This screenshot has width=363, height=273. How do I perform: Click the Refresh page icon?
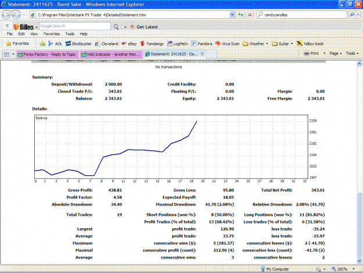click(x=241, y=15)
